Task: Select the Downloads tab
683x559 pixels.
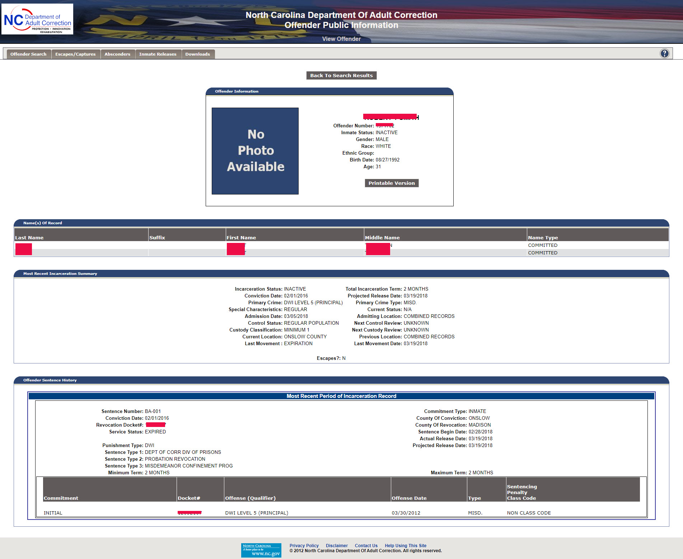Action: [197, 54]
